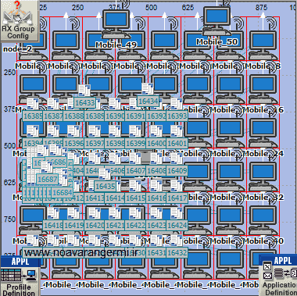
Task: Select packet label 16422
Action: tap(135, 225)
